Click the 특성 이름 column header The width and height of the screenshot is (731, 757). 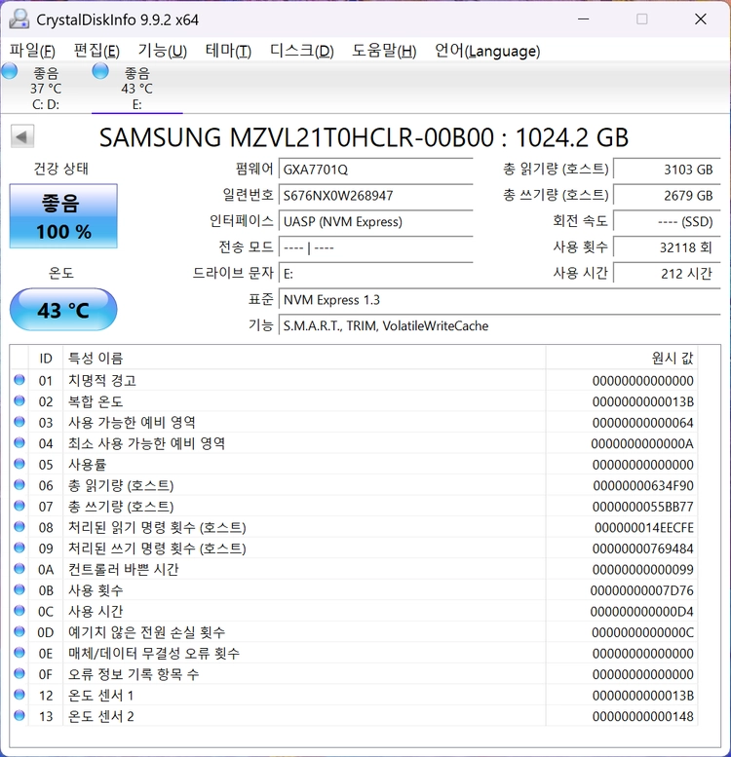click(304, 359)
